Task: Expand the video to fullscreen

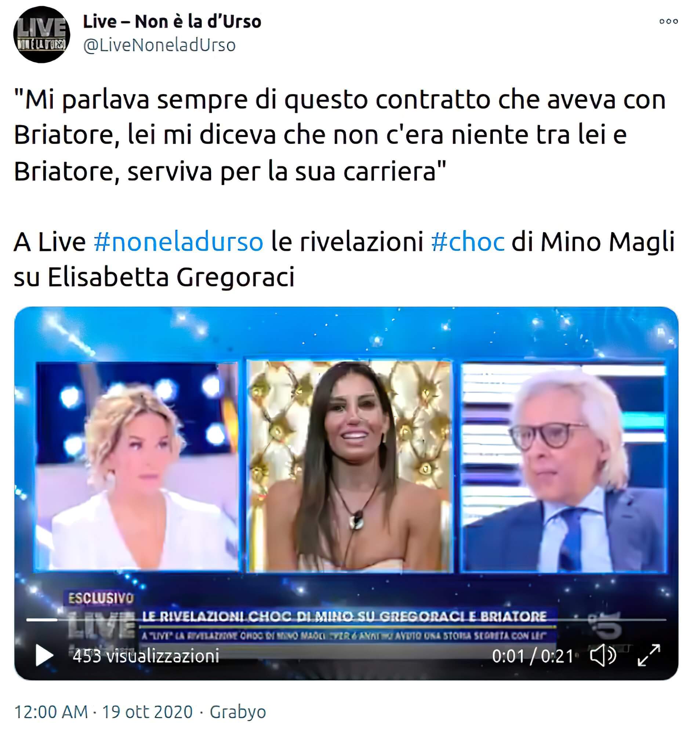Action: point(649,655)
